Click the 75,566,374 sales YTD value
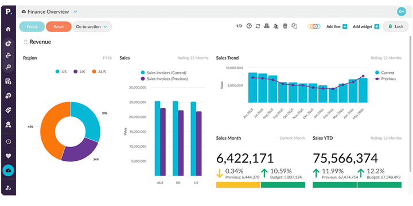 point(345,158)
